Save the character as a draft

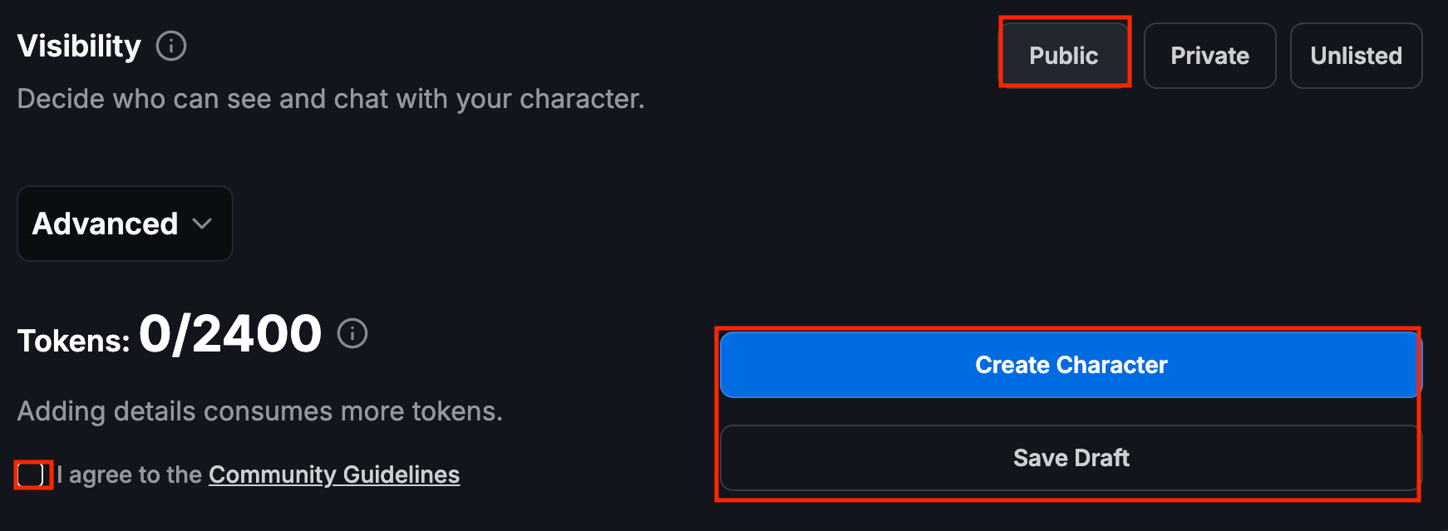tap(1071, 458)
